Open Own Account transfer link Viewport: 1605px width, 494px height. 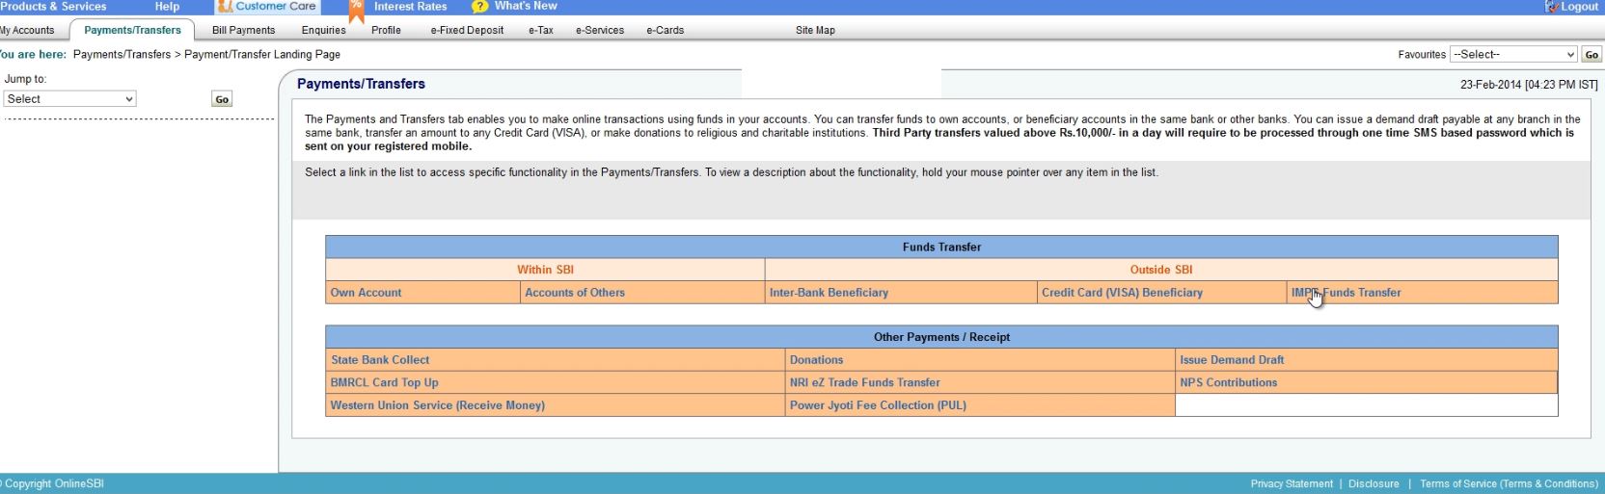click(366, 293)
